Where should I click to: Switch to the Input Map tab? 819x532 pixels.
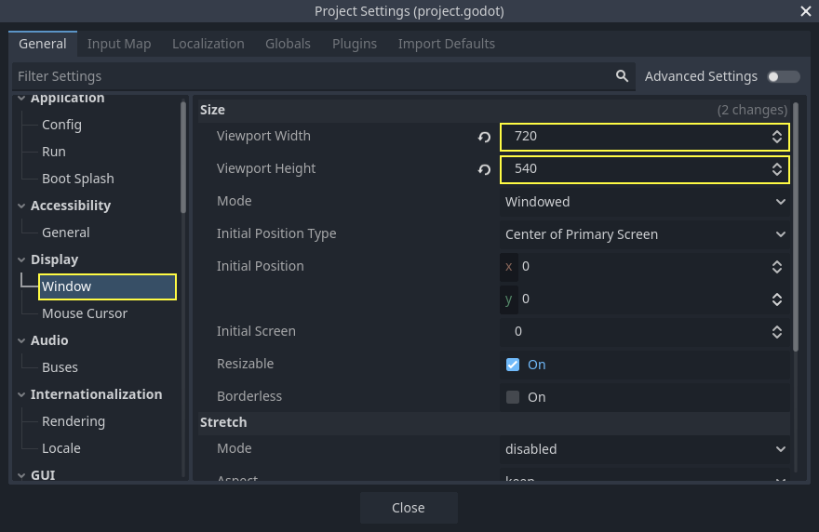point(119,44)
